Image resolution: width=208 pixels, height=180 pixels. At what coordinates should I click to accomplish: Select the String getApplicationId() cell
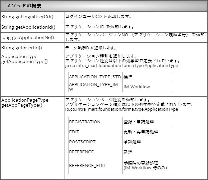(32, 27)
